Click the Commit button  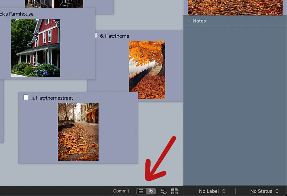tap(121, 191)
